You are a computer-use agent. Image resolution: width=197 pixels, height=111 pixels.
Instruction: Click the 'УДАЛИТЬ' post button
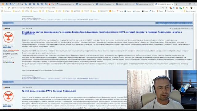[160, 23]
